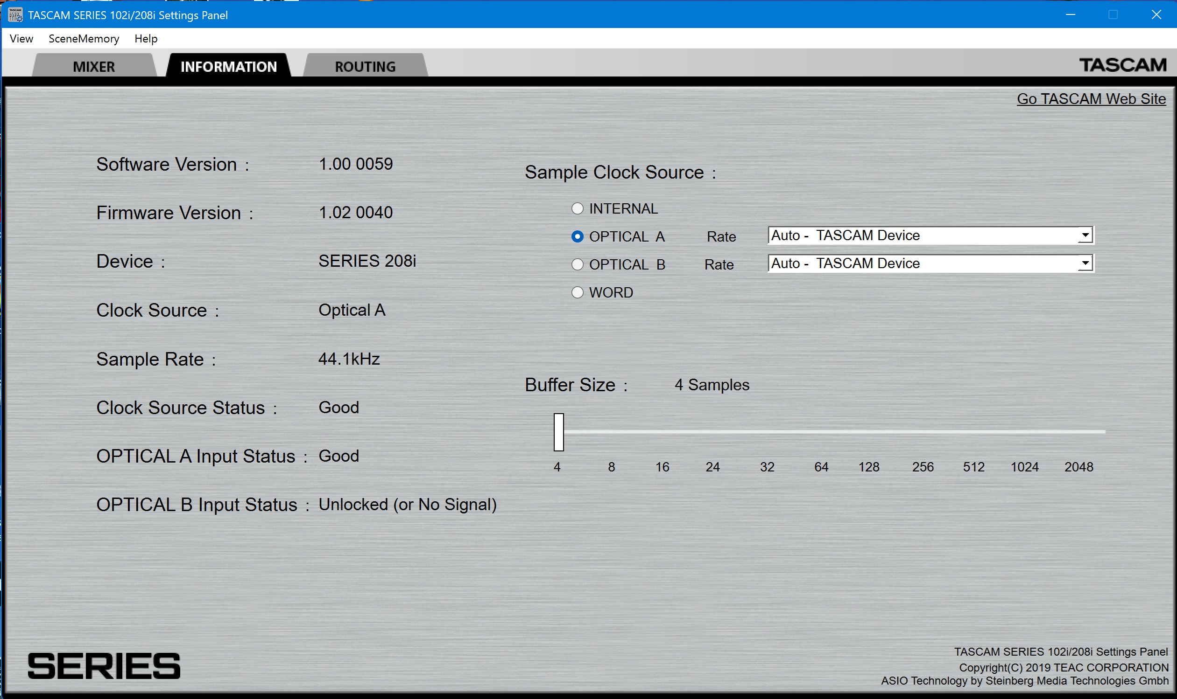Open the Help menu

click(x=146, y=39)
